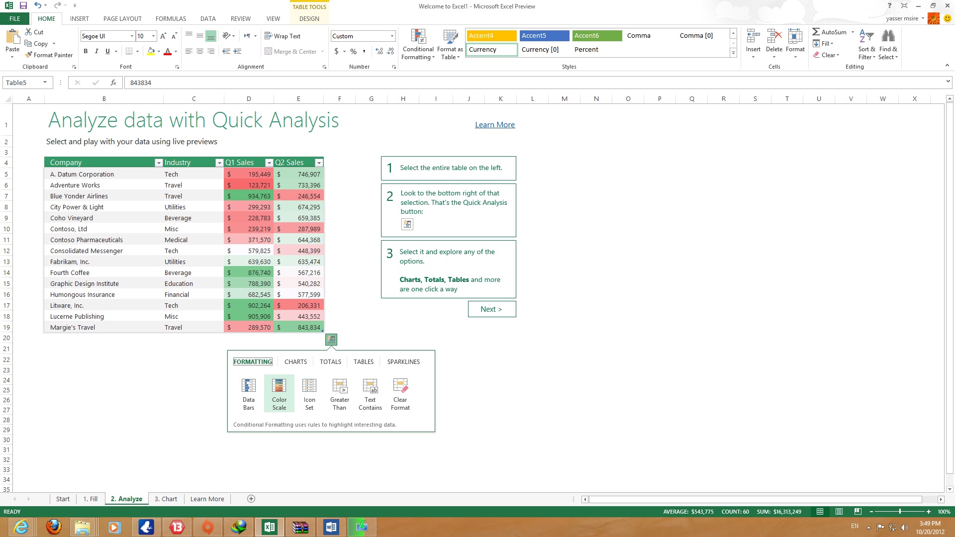The image size is (955, 537).
Task: Adjust the zoom slider handle
Action: tap(900, 511)
